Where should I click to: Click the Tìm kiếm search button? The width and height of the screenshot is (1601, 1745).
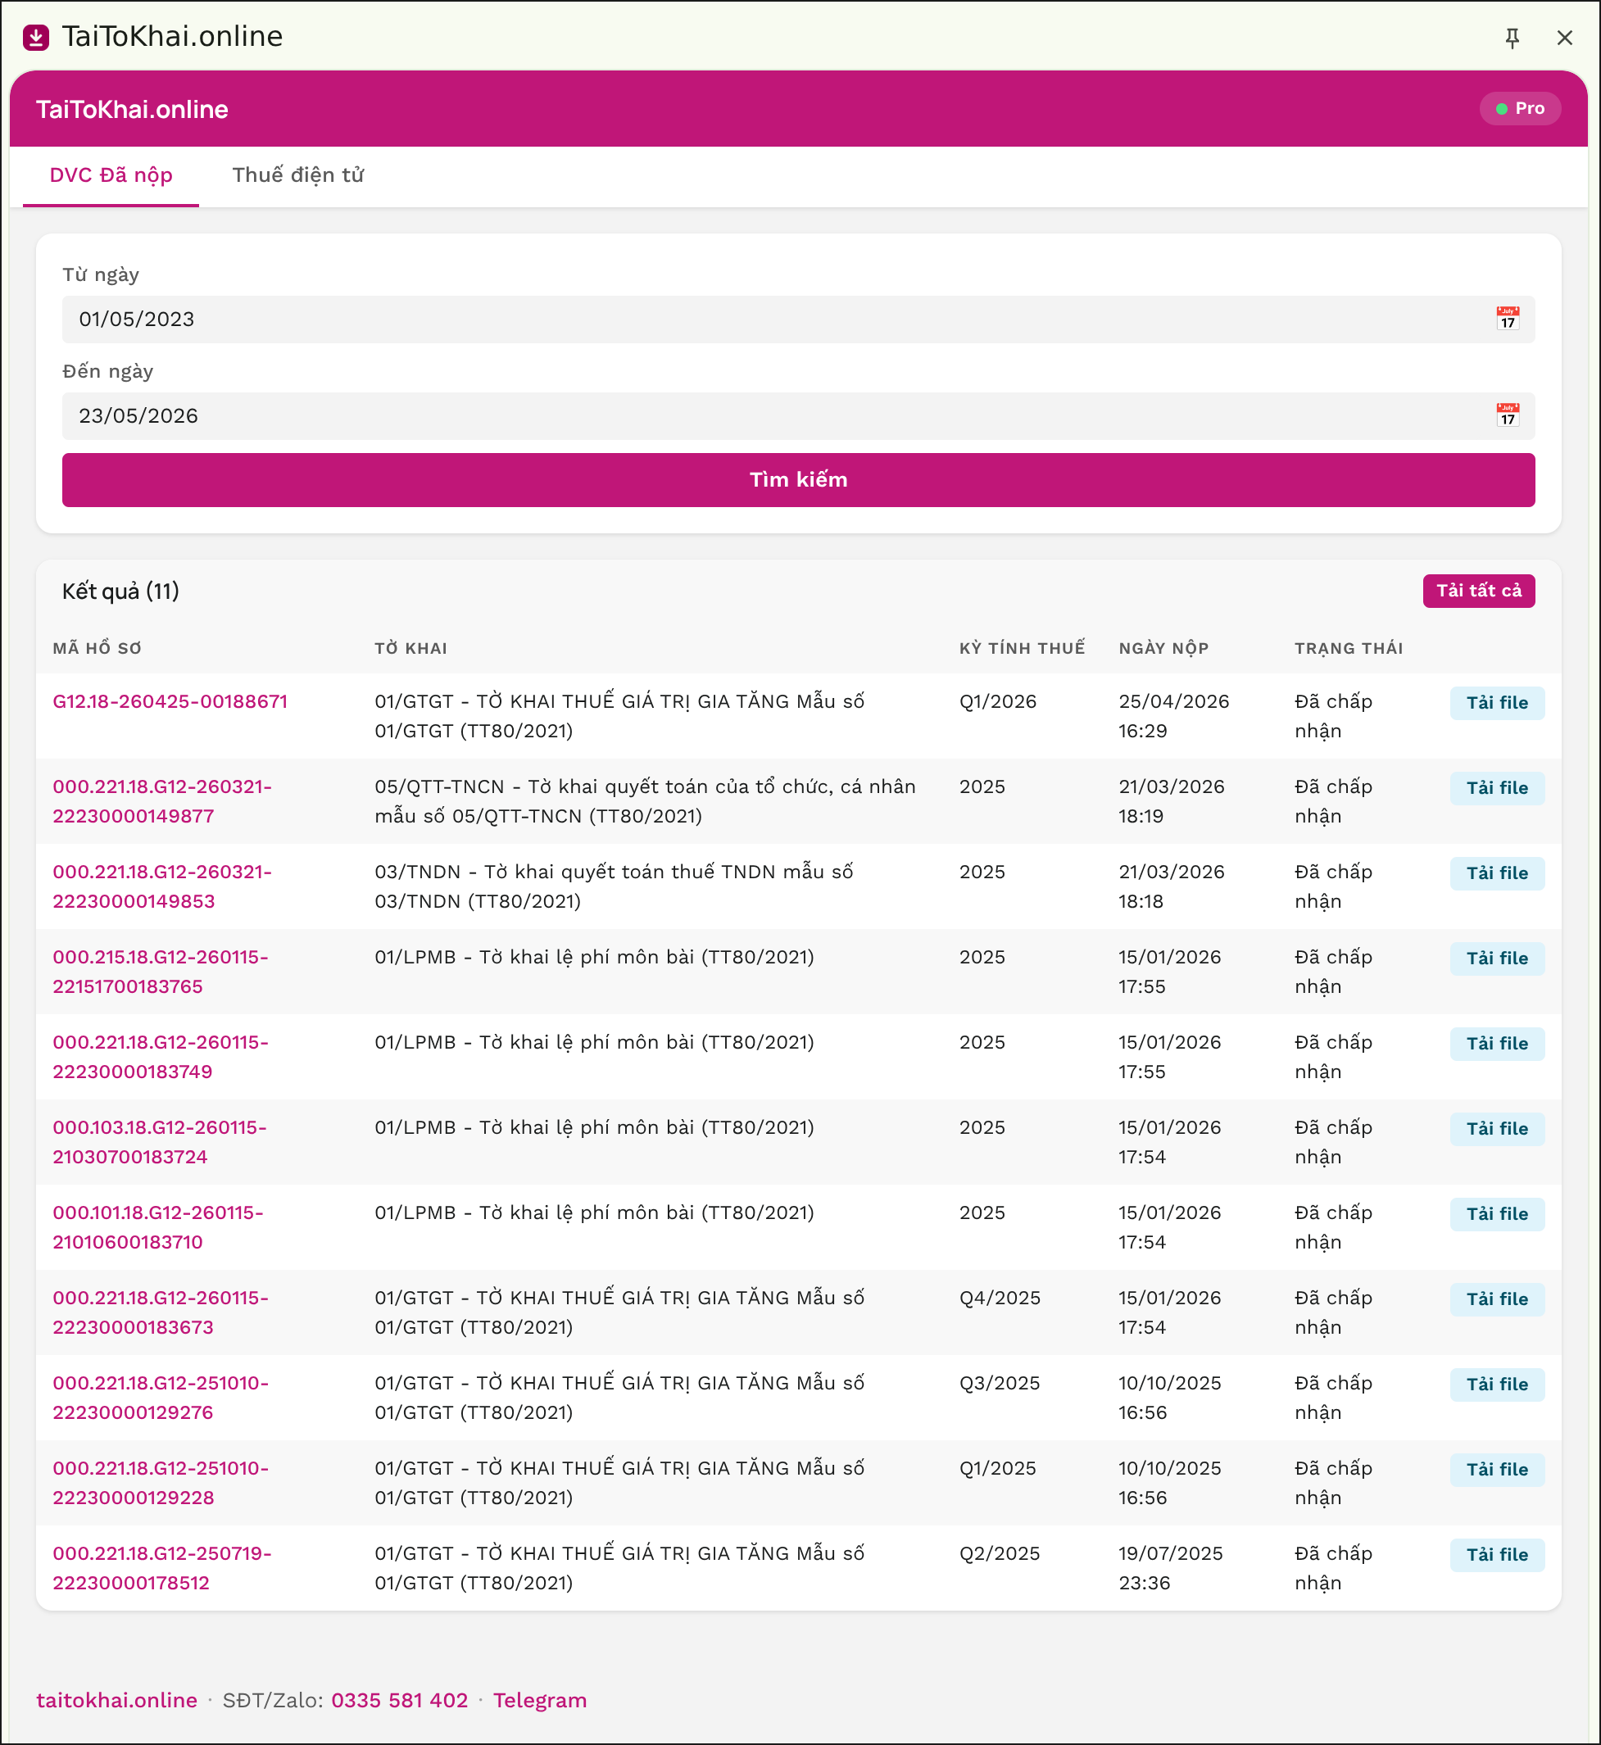(798, 479)
